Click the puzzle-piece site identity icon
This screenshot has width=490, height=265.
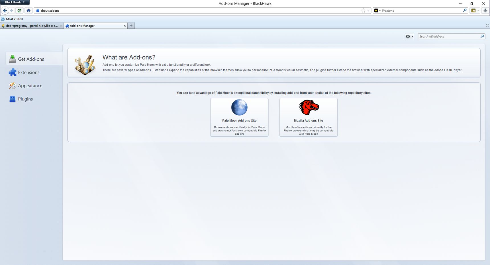tap(38, 11)
